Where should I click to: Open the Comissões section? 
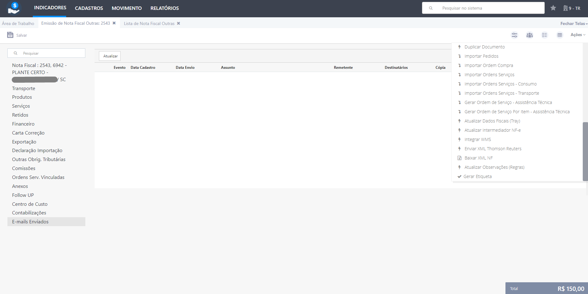[23, 168]
